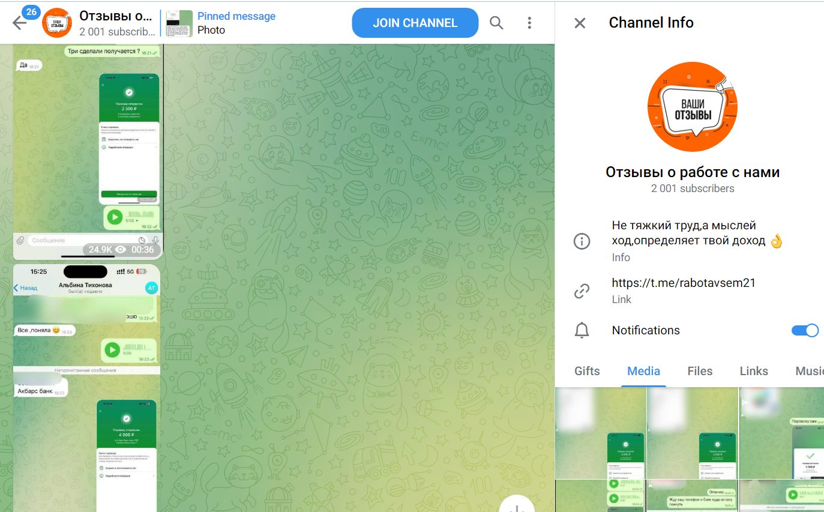
Task: Open the pinned message photo thumbnail
Action: pyautogui.click(x=179, y=23)
